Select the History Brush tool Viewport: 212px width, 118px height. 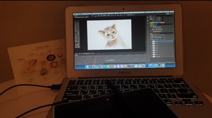(78, 31)
